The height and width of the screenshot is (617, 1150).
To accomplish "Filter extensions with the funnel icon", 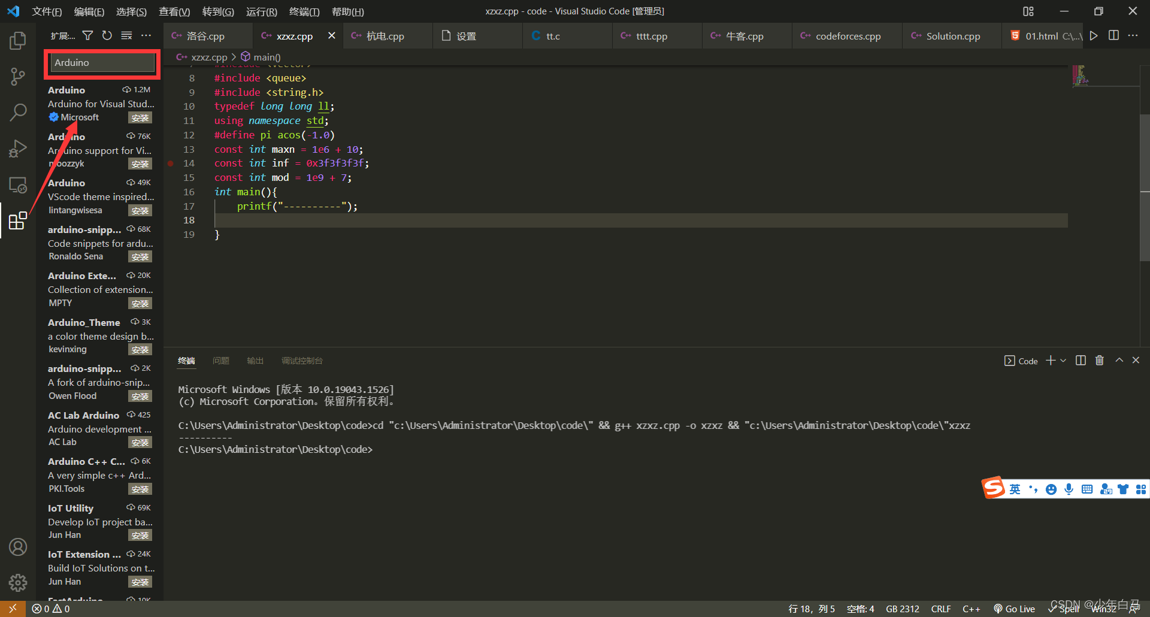I will click(87, 36).
